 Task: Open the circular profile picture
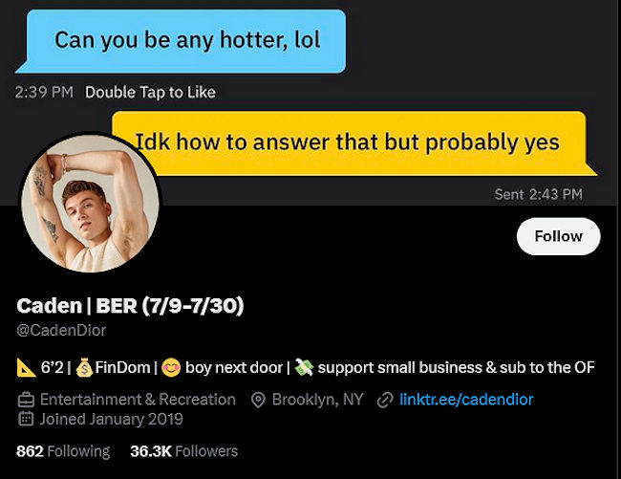point(91,204)
